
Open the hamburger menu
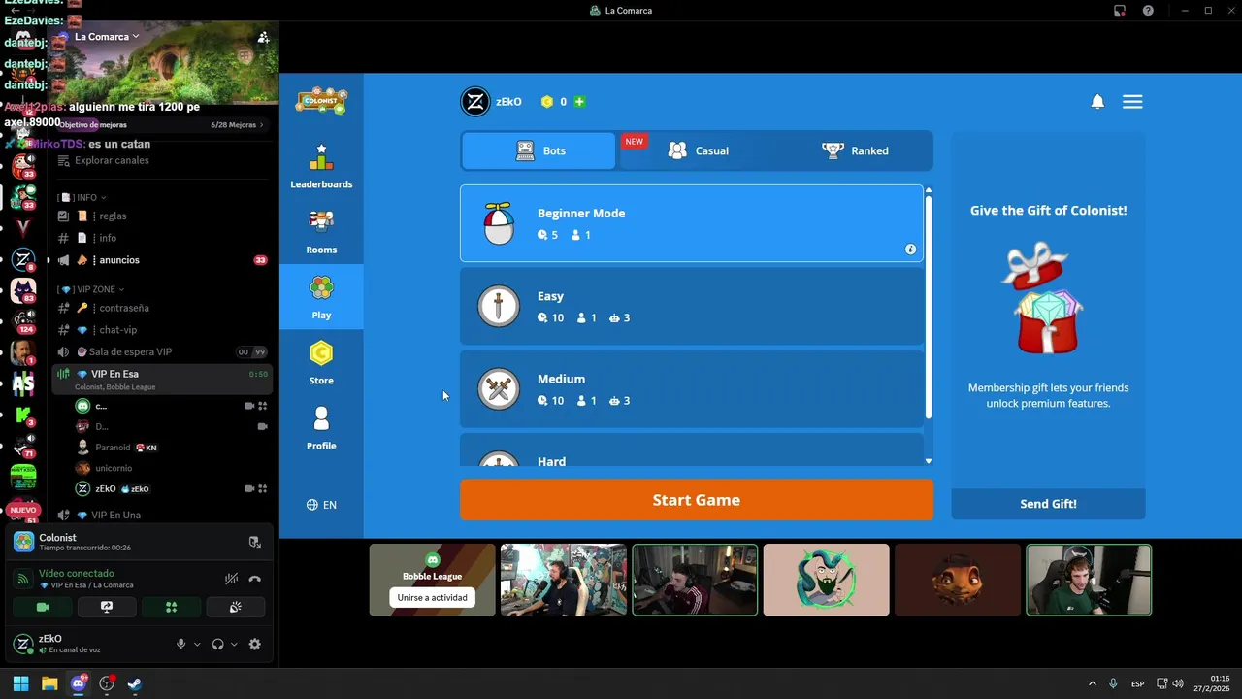[1132, 102]
